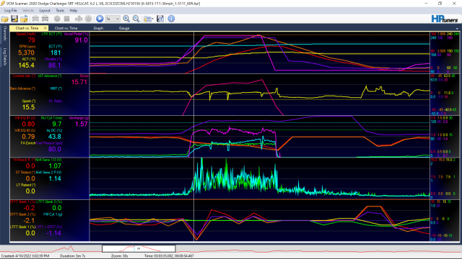Click the third folder icon with arrow
462x259 pixels.
coord(24,19)
